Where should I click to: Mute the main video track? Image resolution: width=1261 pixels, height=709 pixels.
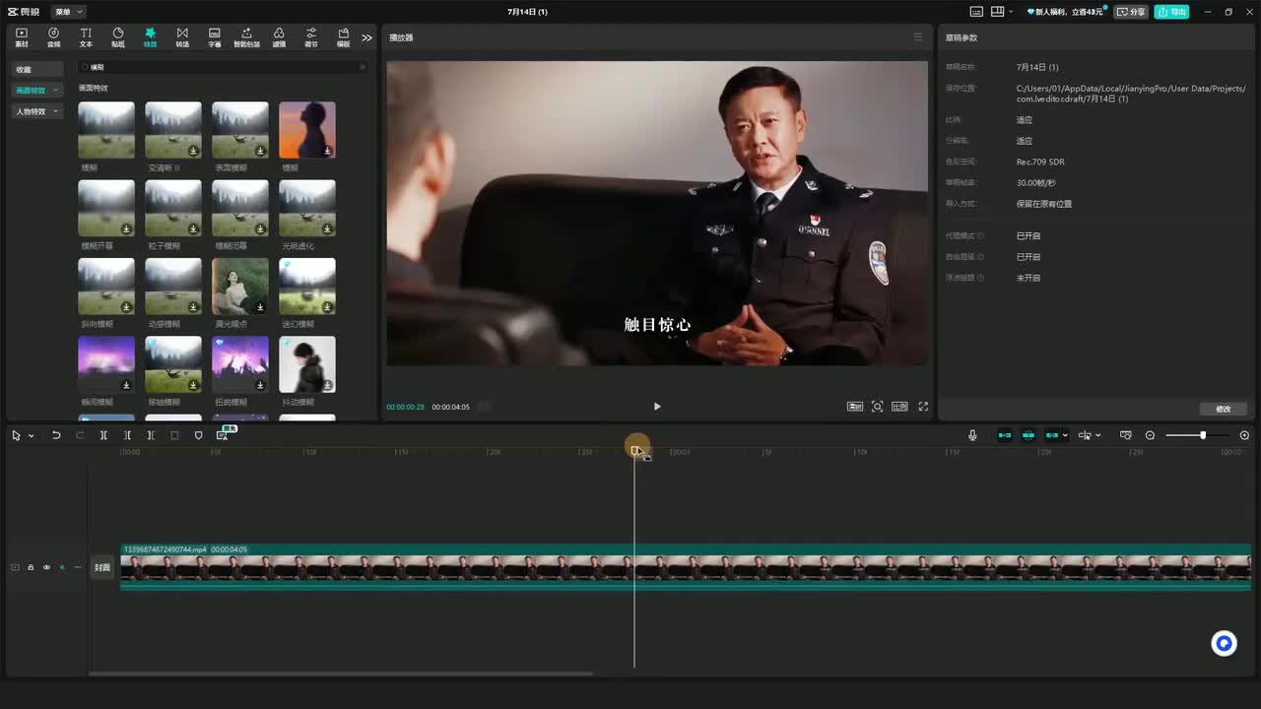click(x=62, y=567)
